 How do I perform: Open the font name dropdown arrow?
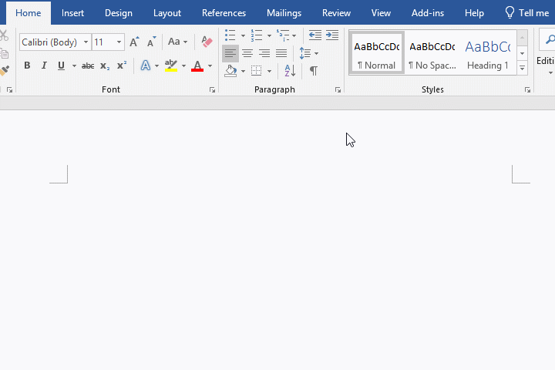point(86,42)
